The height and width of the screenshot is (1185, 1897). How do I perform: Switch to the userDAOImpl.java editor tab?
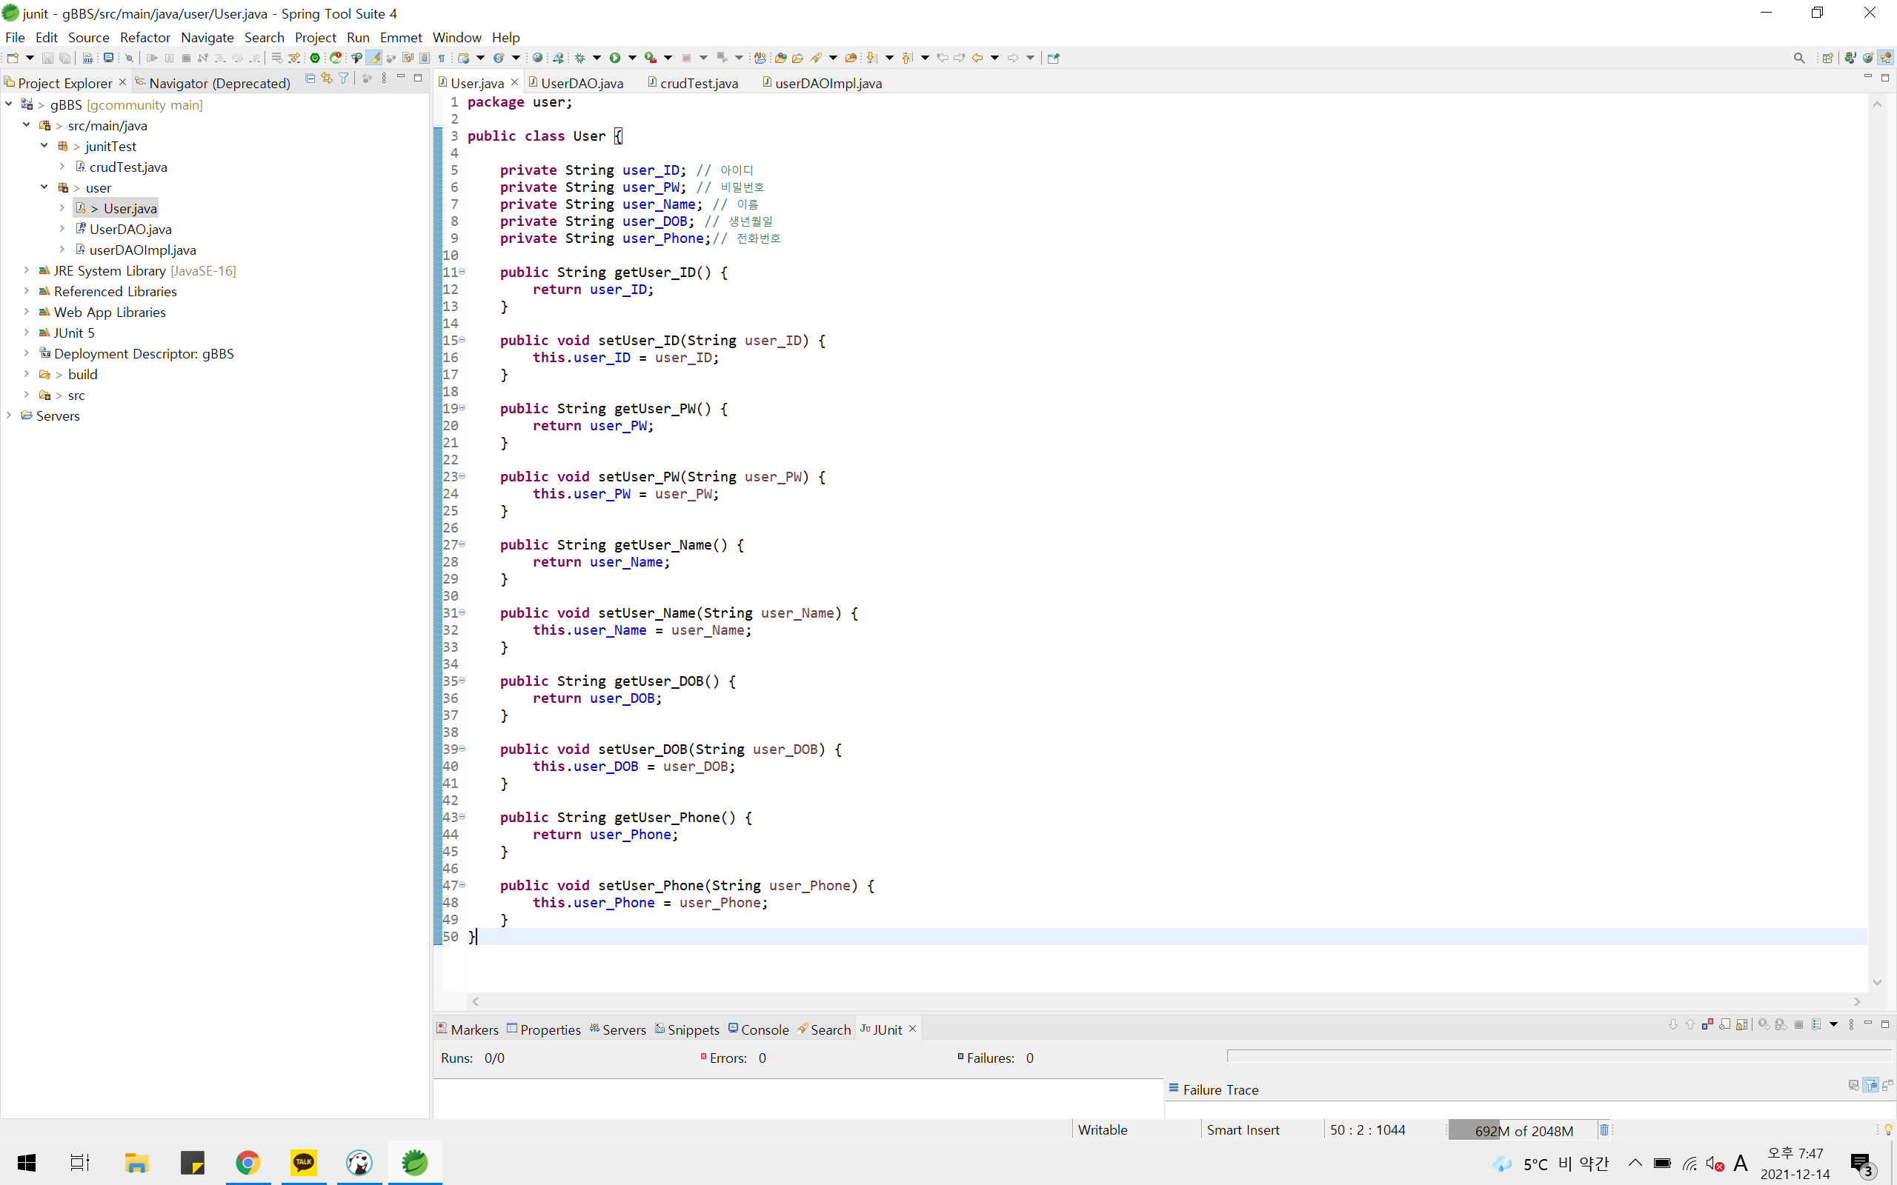(x=828, y=83)
